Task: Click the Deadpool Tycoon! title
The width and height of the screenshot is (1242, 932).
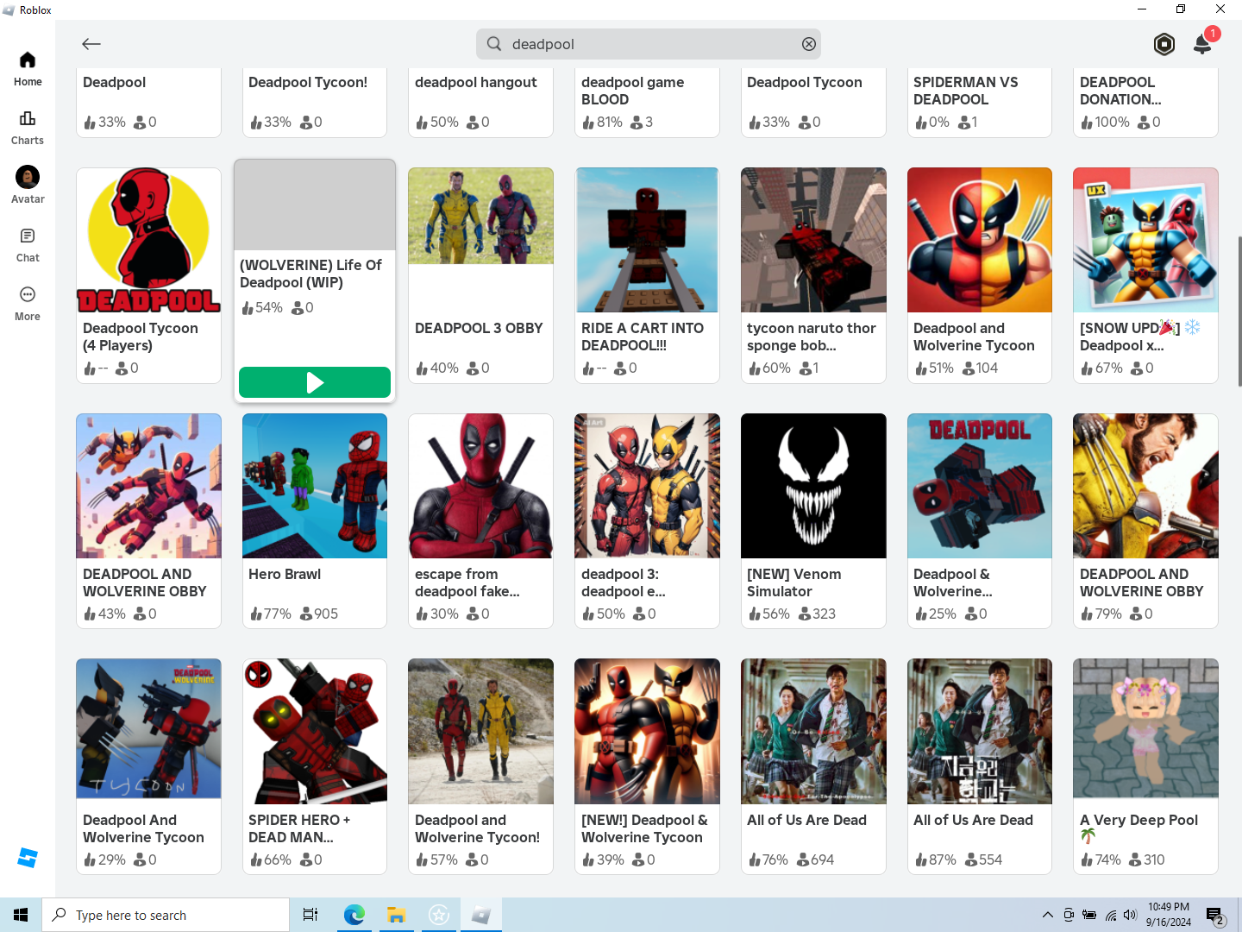Action: (308, 82)
